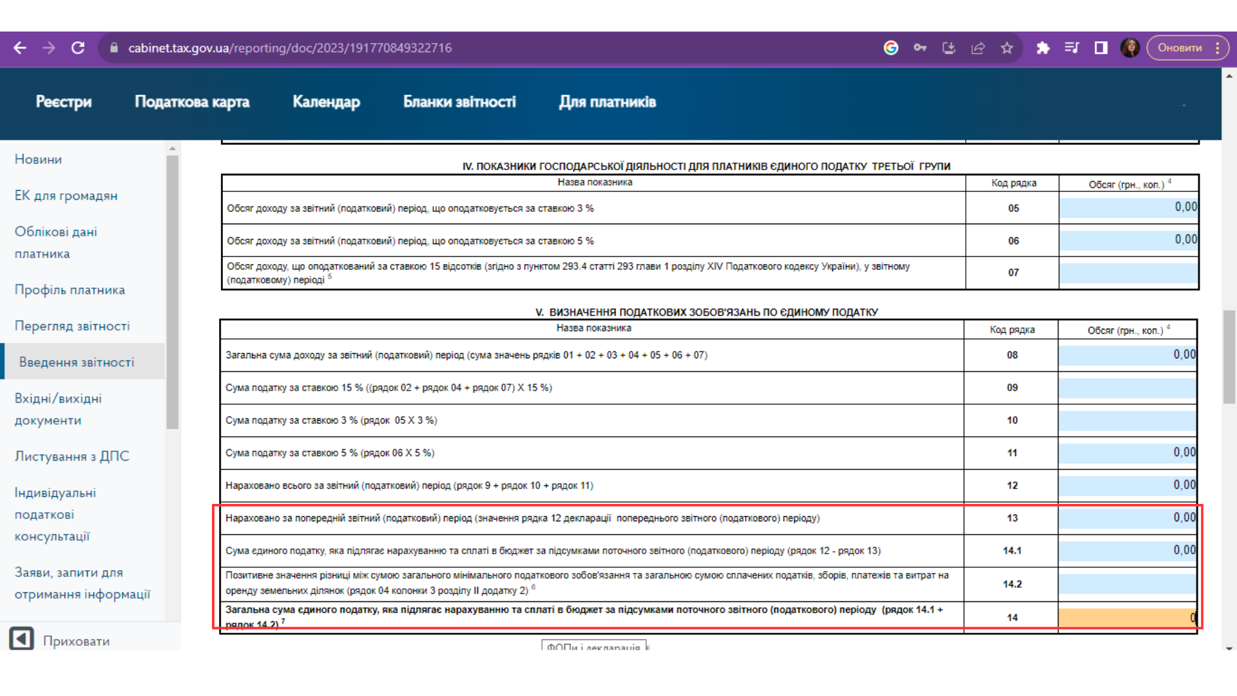The image size is (1237, 696).
Task: Click the browser back arrow
Action: coord(20,48)
